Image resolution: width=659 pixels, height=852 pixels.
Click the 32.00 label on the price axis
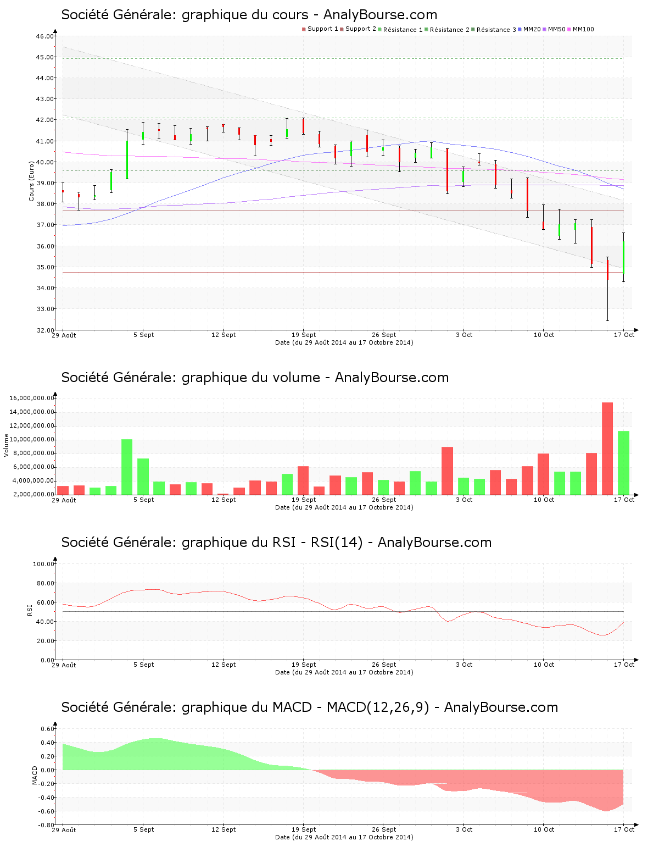[x=45, y=330]
